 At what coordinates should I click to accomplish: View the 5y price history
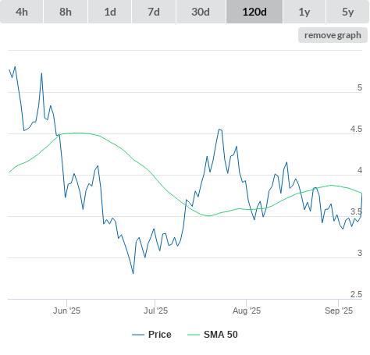(x=348, y=12)
